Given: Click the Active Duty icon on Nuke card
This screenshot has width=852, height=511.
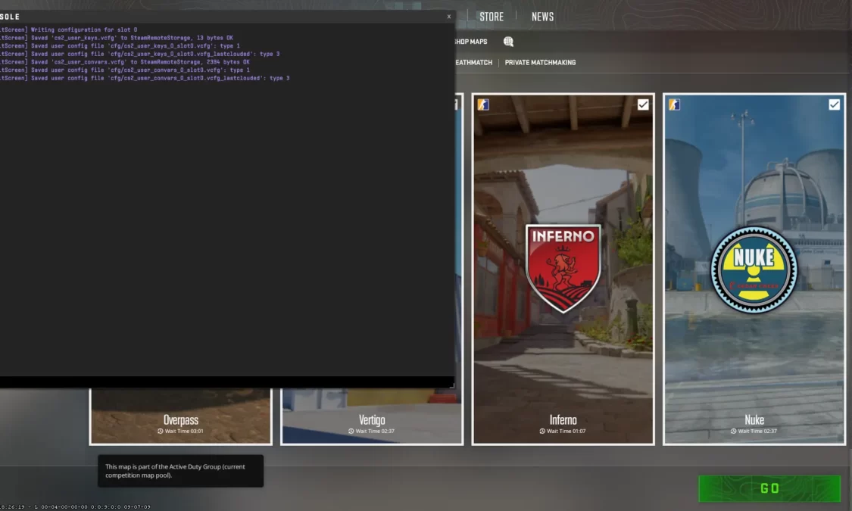Looking at the screenshot, I should (674, 104).
